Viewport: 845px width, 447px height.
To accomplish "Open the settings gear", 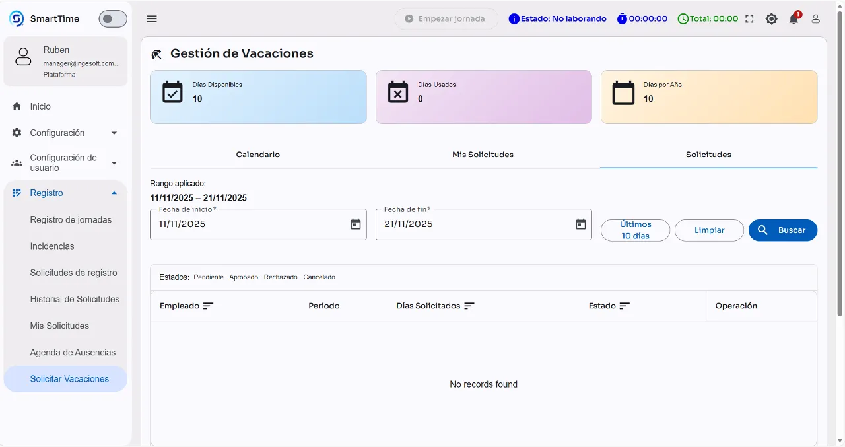I will [771, 19].
